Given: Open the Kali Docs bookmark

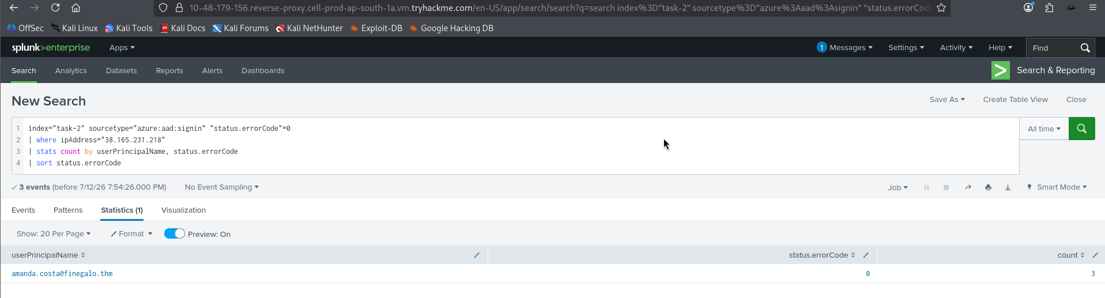Looking at the screenshot, I should pos(183,28).
